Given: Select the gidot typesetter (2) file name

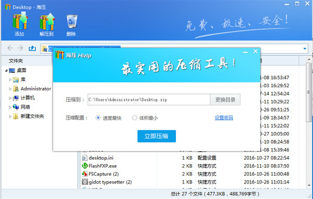Looking at the screenshot, I should tap(110, 182).
